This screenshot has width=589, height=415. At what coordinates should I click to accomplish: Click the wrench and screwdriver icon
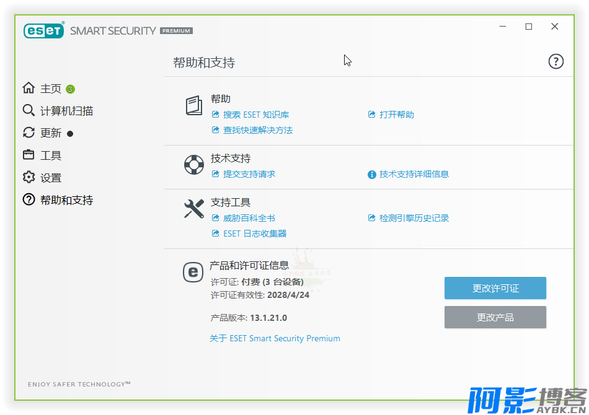tap(194, 209)
